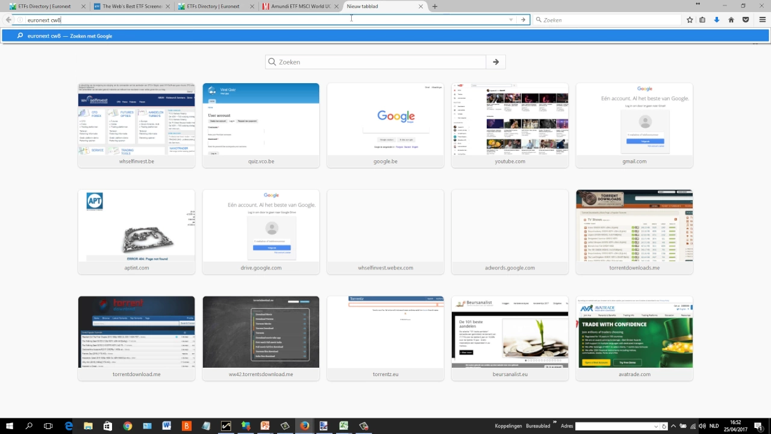This screenshot has height=434, width=771.
Task: Open Excel from the taskbar
Action: coord(343,426)
